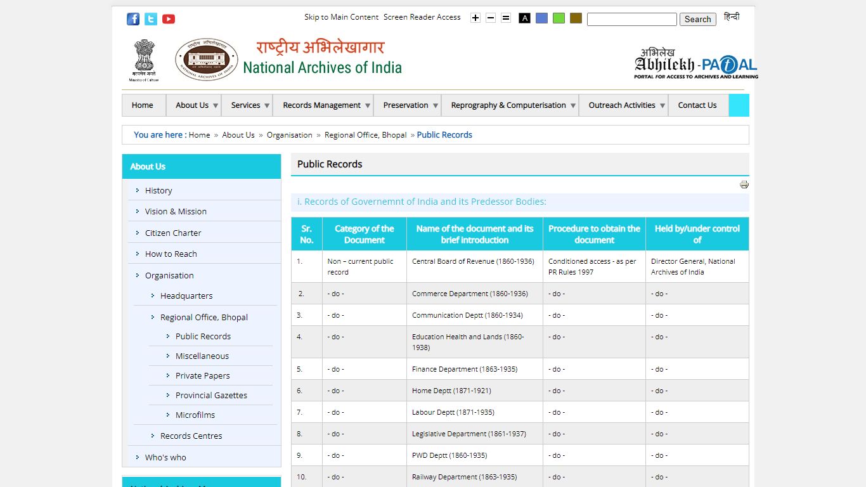Viewport: 866px width, 487px height.
Task: Expand the Preservation menu arrow
Action: point(436,106)
